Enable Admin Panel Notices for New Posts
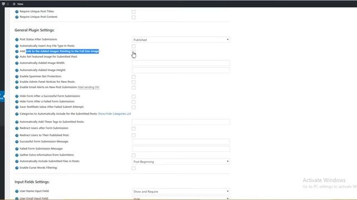This screenshot has height=200, width=357. (134, 82)
